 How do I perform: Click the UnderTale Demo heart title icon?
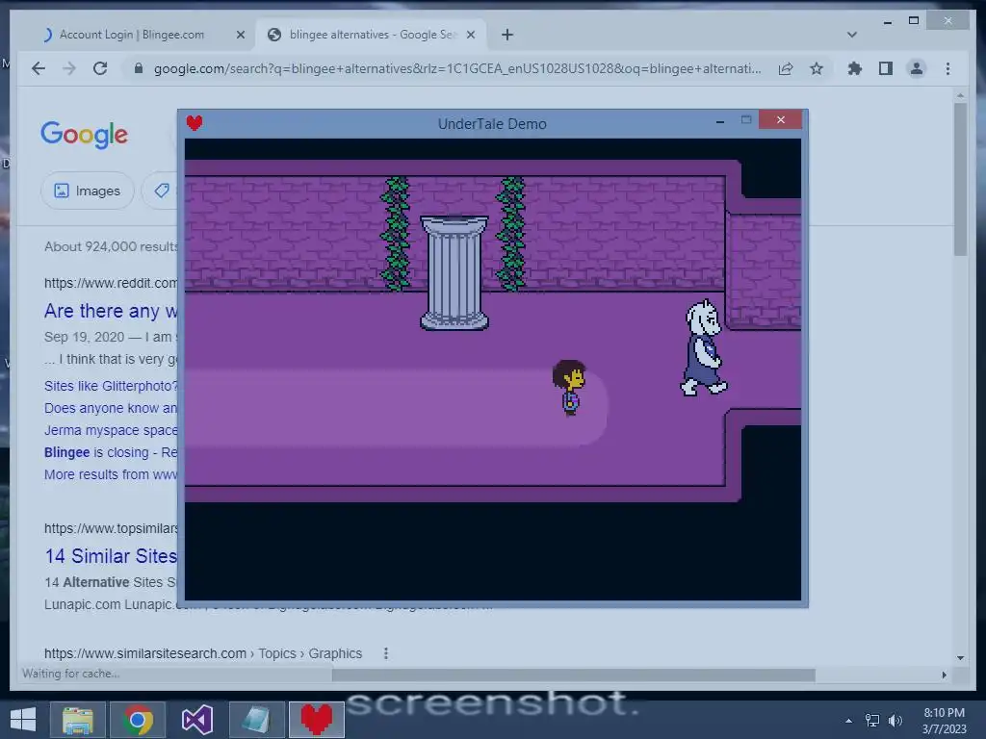coord(195,122)
